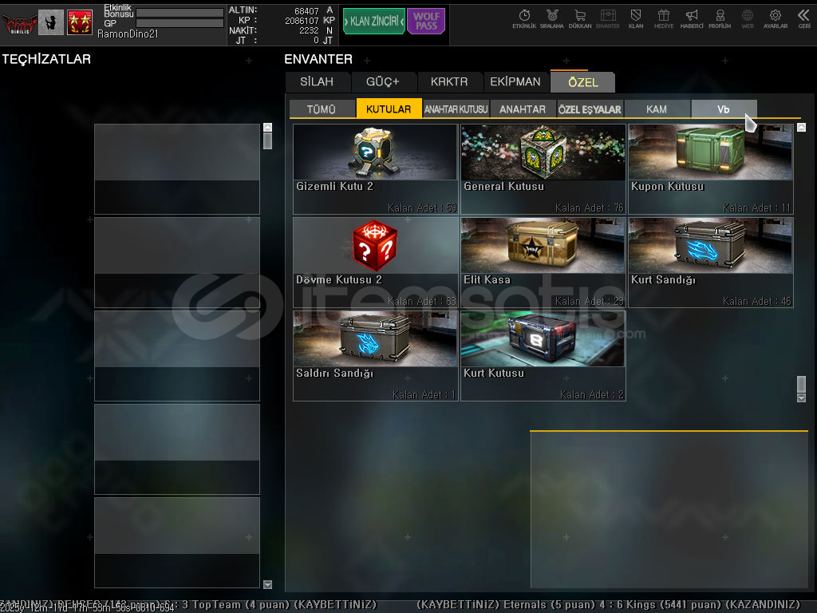Select the General Kutusu item
This screenshot has height=613, width=817.
(543, 168)
